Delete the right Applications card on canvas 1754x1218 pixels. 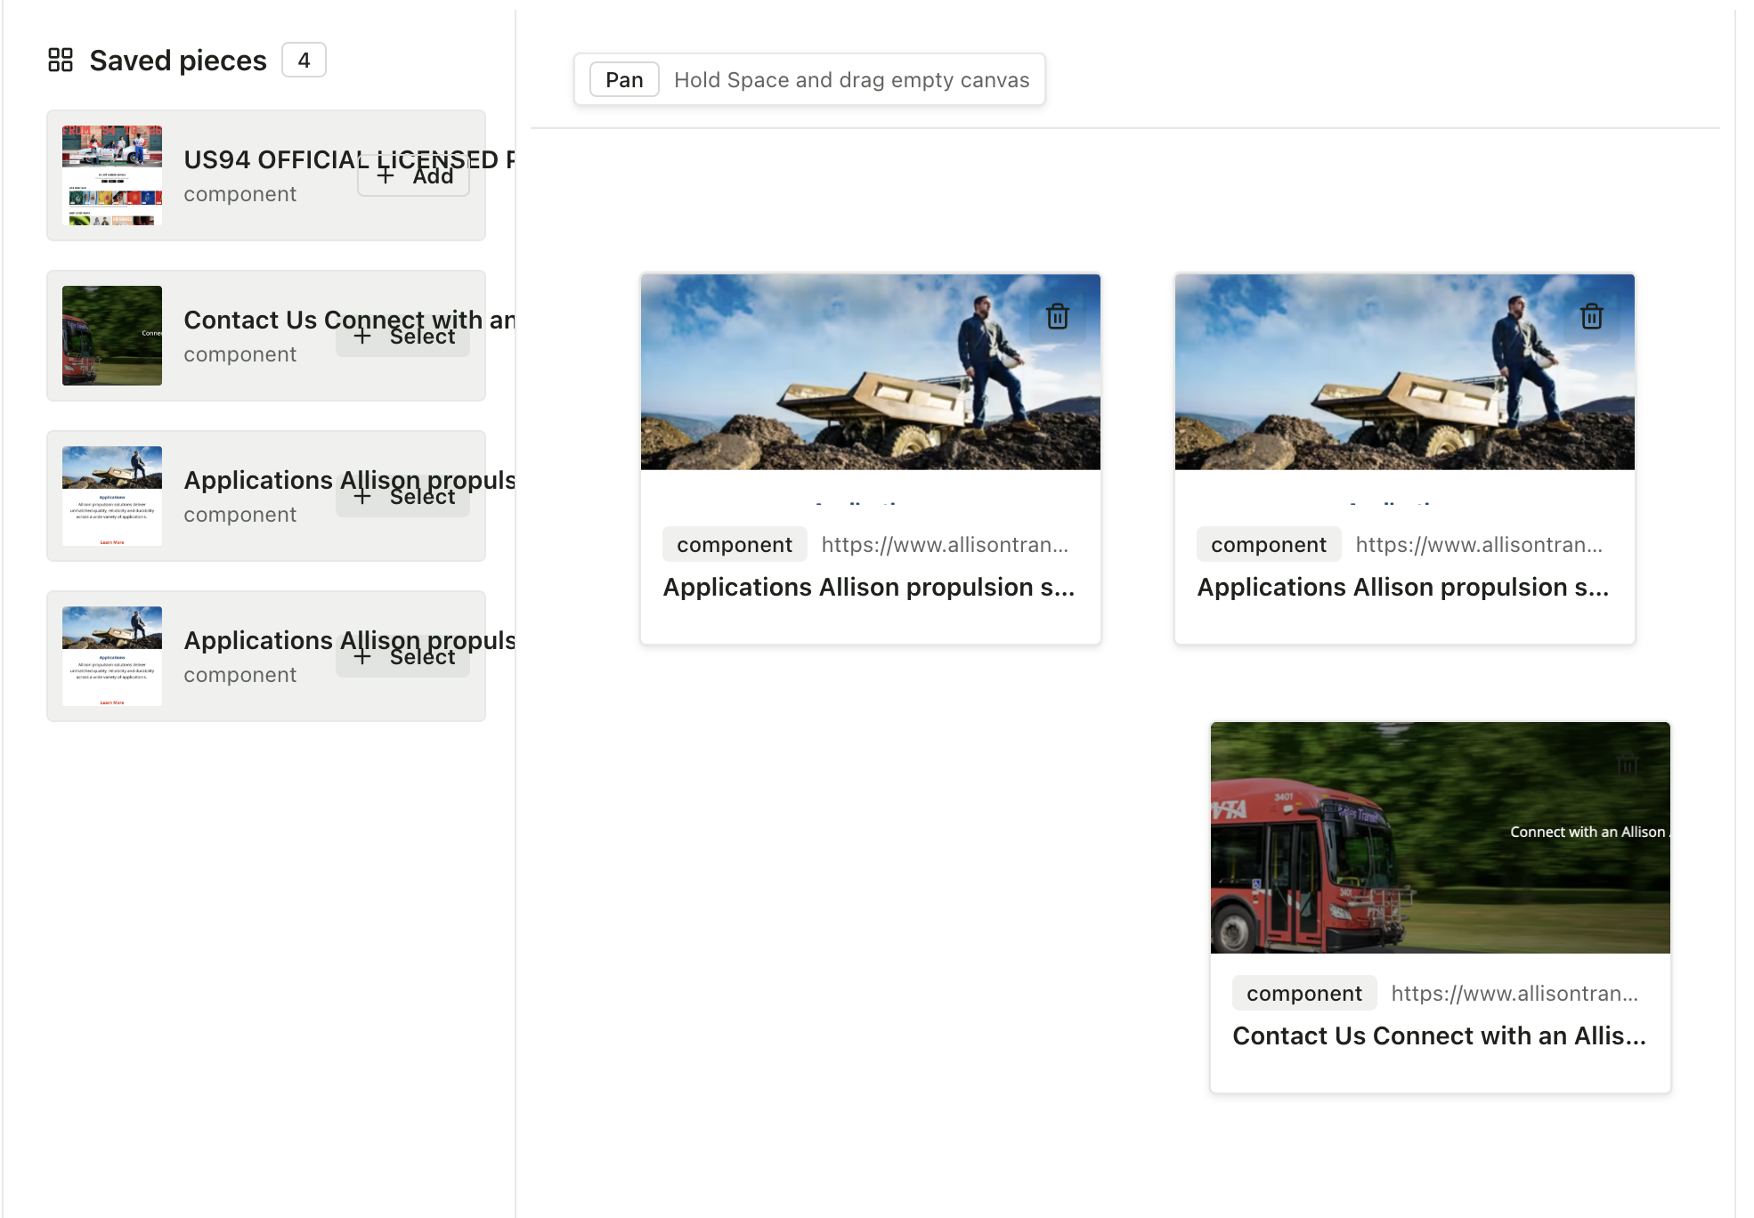pyautogui.click(x=1592, y=316)
